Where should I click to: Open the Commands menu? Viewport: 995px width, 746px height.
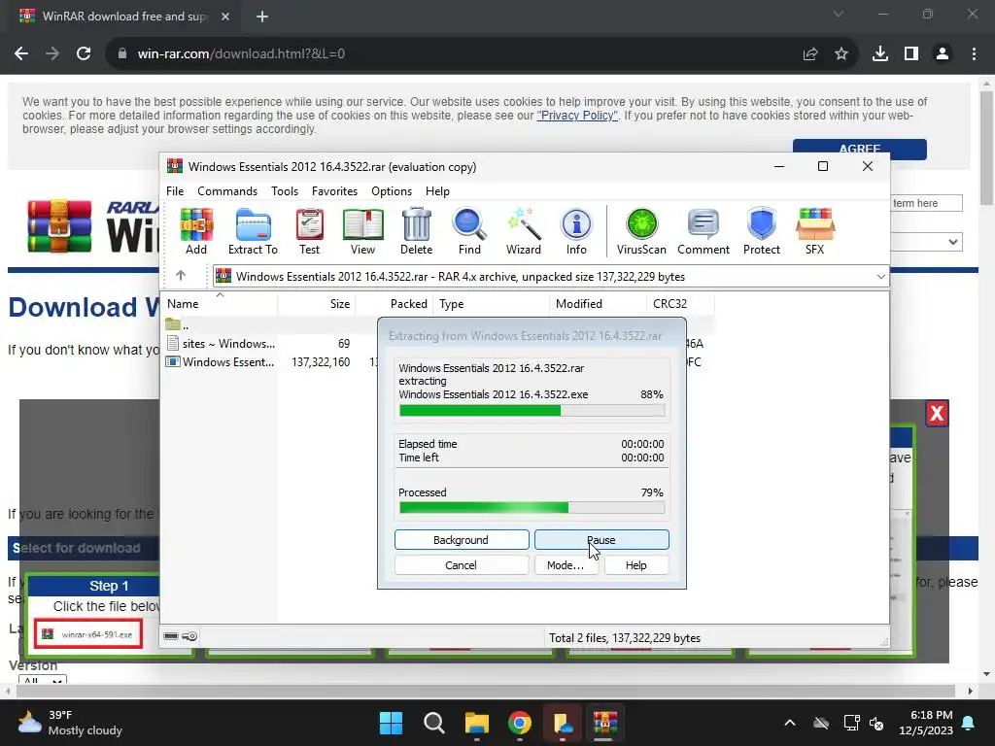227,191
